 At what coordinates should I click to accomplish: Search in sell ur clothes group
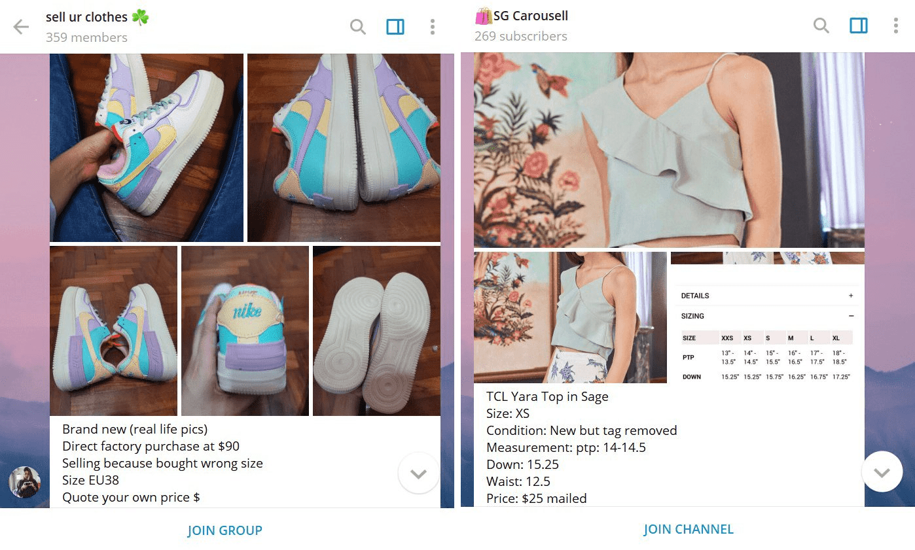coord(357,27)
